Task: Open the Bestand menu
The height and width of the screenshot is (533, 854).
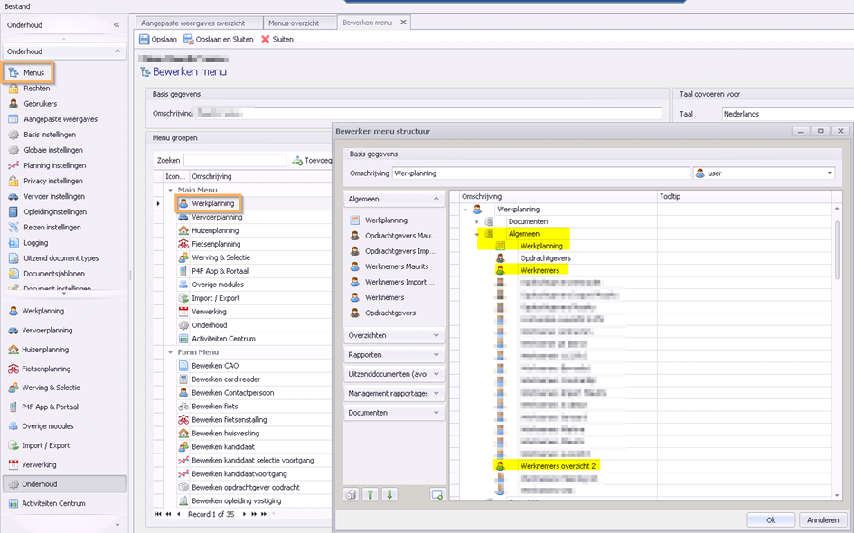Action: point(16,6)
